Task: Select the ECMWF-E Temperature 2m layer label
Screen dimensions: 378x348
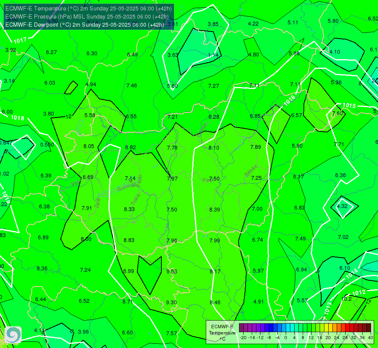Action: (x=88, y=9)
